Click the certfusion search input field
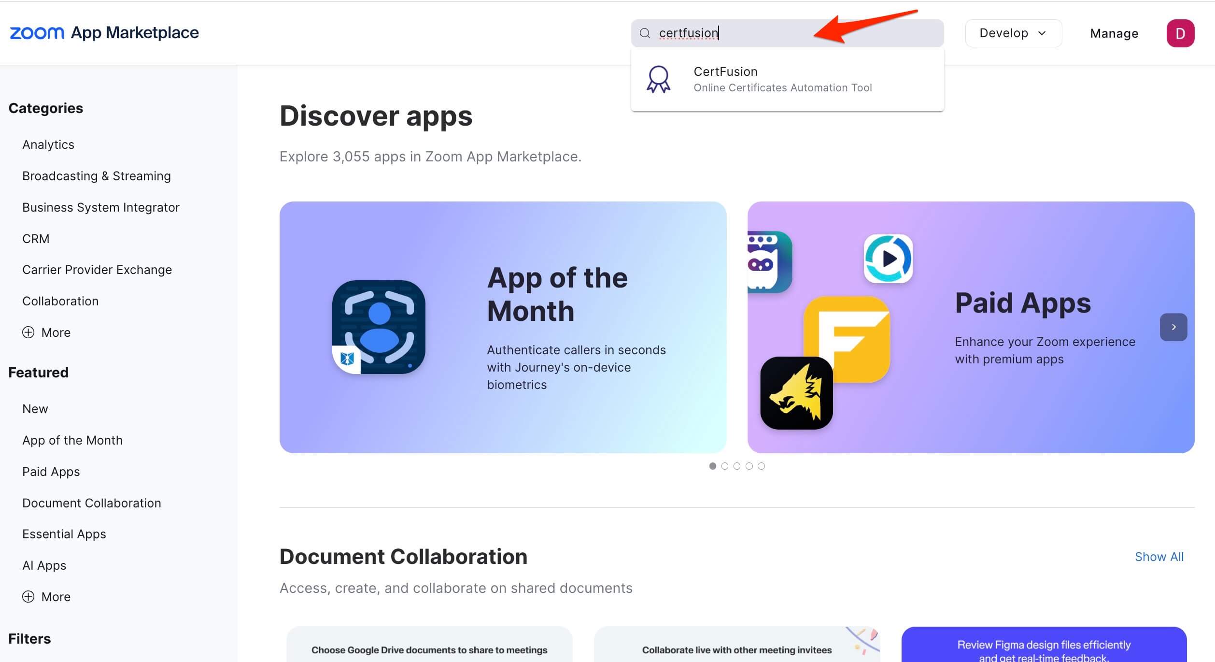 [787, 33]
